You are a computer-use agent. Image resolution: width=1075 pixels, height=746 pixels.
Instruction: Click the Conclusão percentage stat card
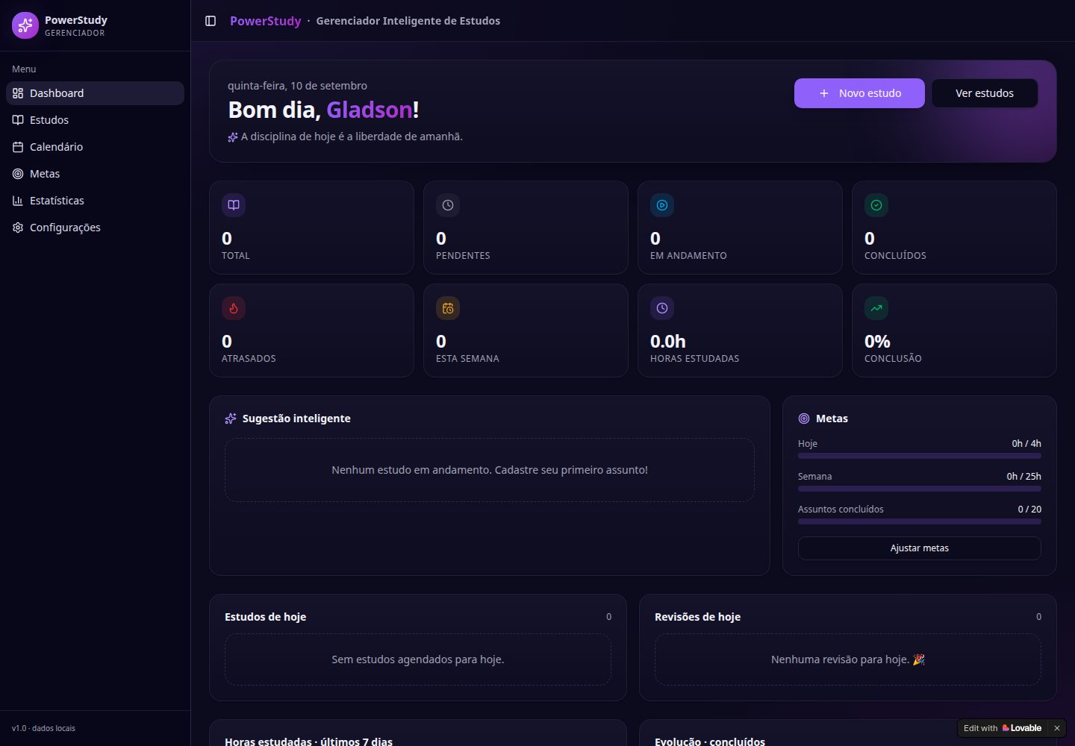(954, 330)
